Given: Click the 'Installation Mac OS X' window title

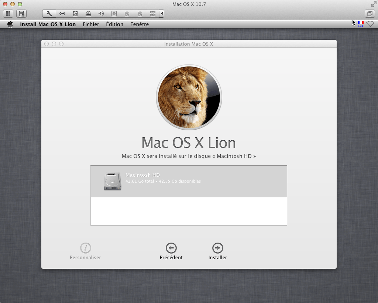Looking at the screenshot, I should coord(189,44).
